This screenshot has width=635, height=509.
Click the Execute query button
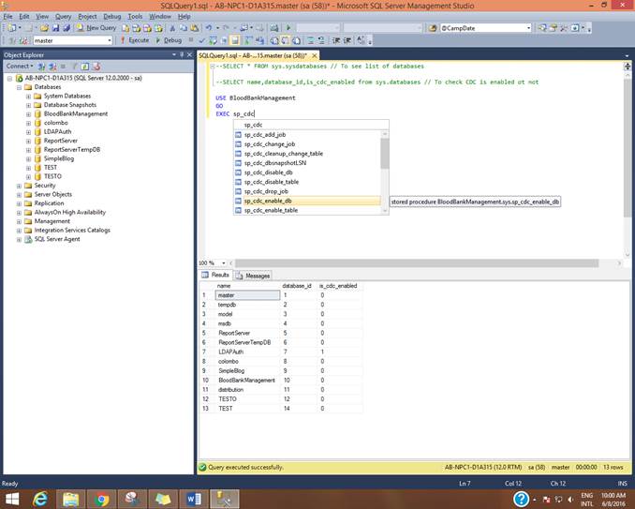(137, 40)
